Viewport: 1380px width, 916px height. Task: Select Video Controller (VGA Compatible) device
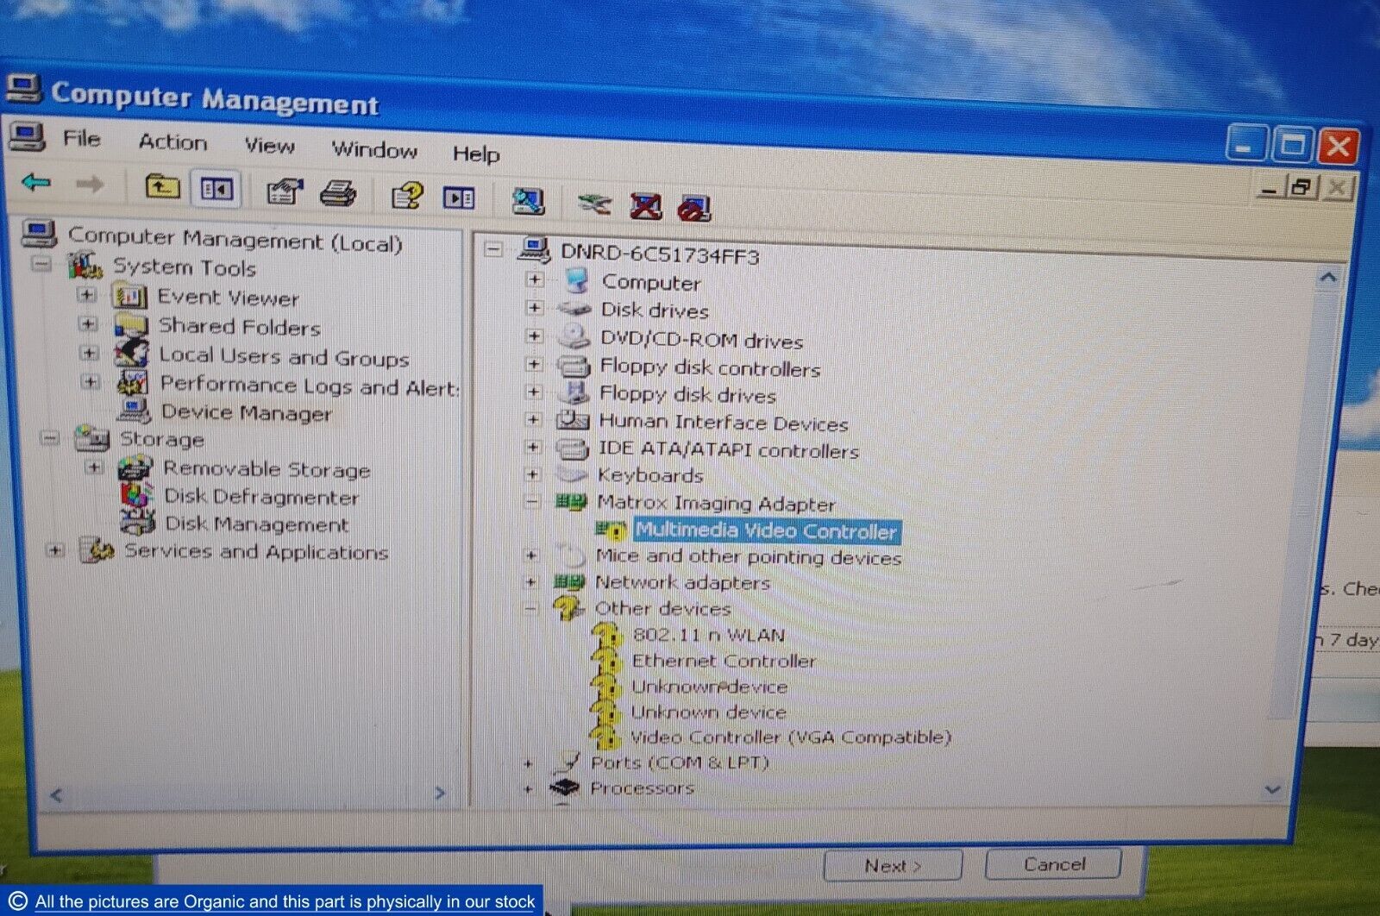click(x=791, y=737)
